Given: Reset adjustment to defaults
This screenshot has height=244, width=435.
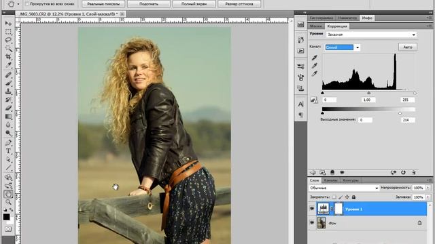Looking at the screenshot, I should (403, 172).
